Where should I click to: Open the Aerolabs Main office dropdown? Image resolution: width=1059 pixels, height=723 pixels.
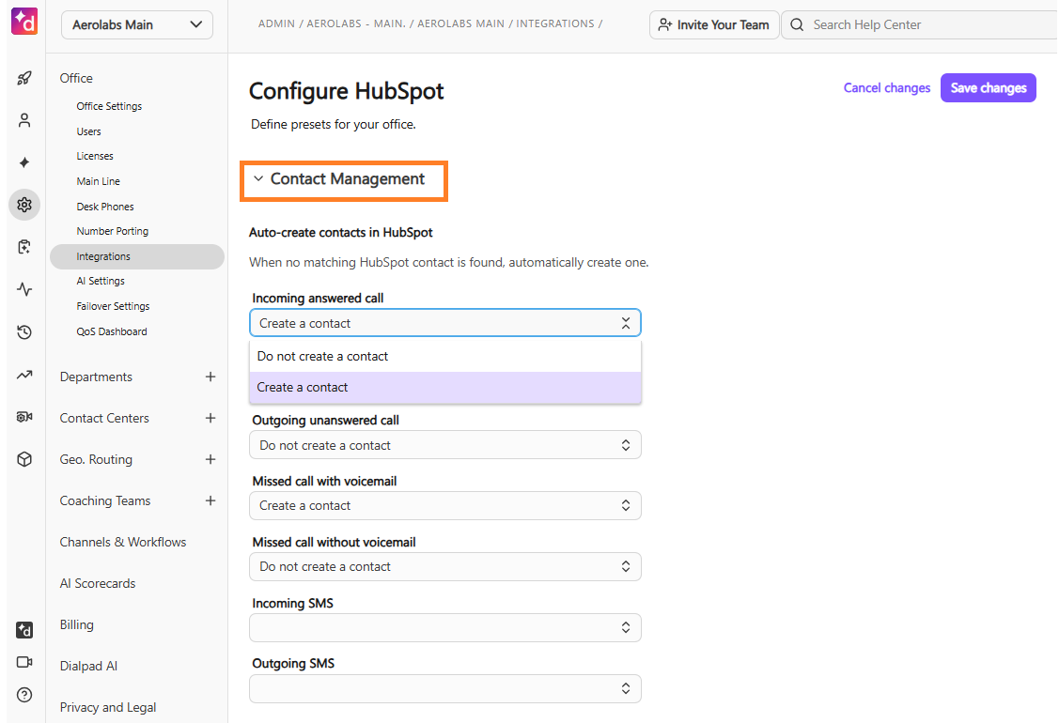click(137, 25)
